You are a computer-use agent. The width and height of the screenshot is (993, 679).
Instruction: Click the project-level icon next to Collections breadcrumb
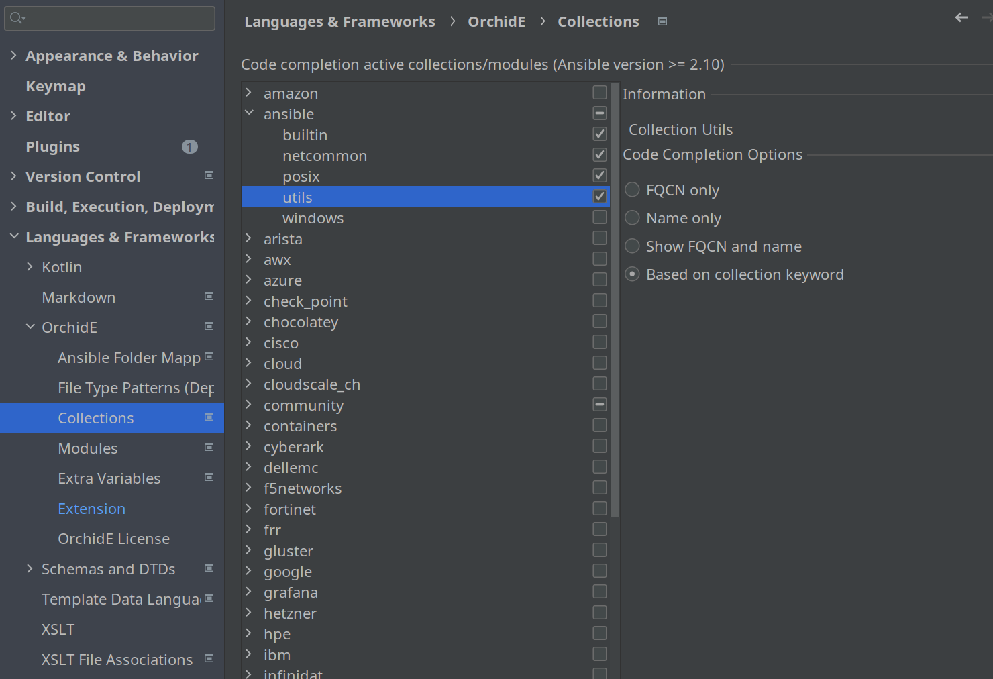click(x=662, y=21)
